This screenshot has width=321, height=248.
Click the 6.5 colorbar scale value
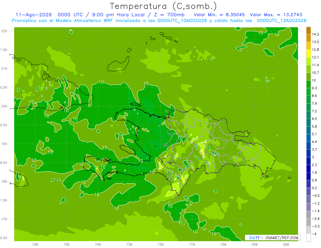315,119
